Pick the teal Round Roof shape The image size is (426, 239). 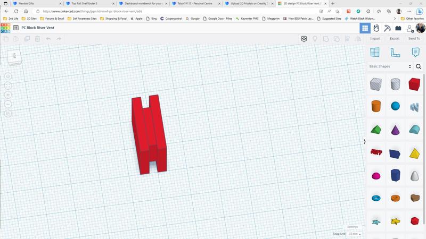414,130
